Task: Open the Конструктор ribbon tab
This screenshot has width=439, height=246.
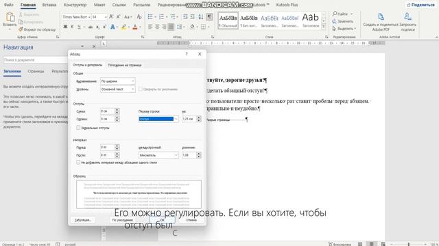Action: click(x=75, y=5)
